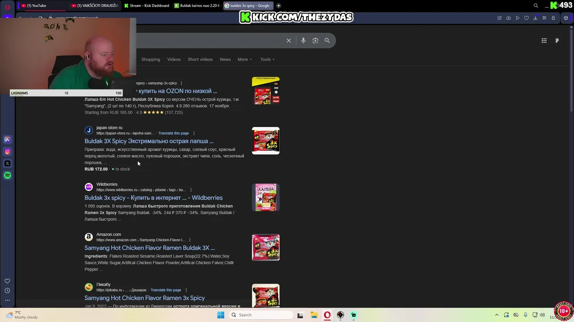Screen dimensions: 574x322
Task: Open options menu for Wildberries result
Action: point(191,190)
